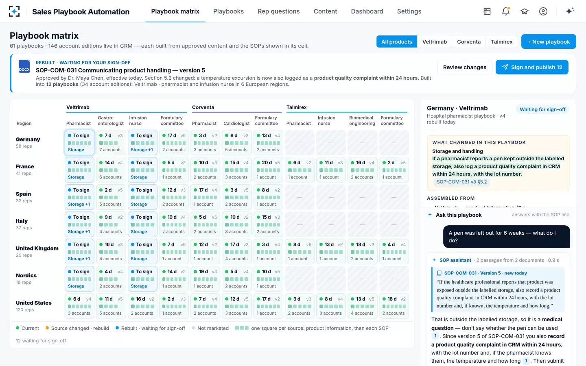The image size is (586, 366).
Task: Select United Kingdom Talmirex Pharmacist cell 8 d
Action: (x=300, y=252)
